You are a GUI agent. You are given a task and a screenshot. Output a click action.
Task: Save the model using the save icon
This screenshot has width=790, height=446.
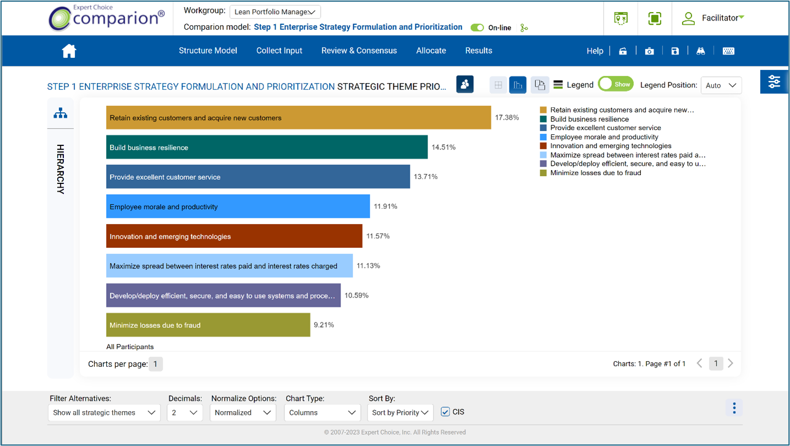click(x=675, y=51)
